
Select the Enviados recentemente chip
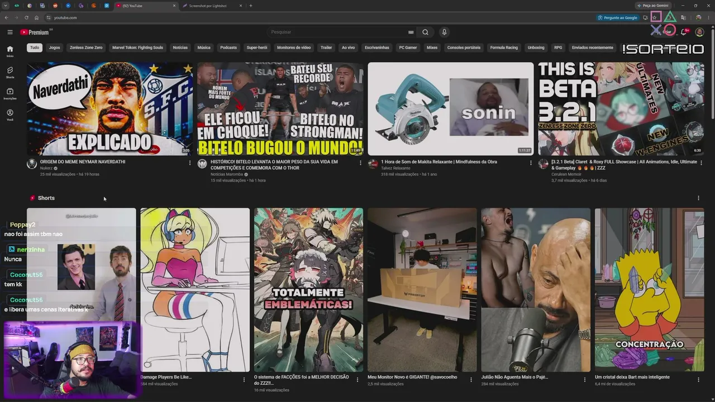coord(593,47)
